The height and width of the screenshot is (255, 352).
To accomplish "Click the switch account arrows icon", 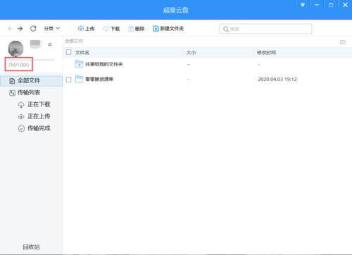I will pyautogui.click(x=50, y=44).
